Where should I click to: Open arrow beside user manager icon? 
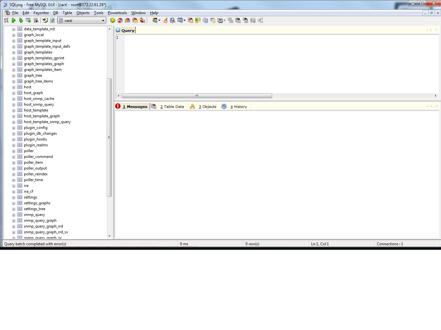tap(159, 20)
